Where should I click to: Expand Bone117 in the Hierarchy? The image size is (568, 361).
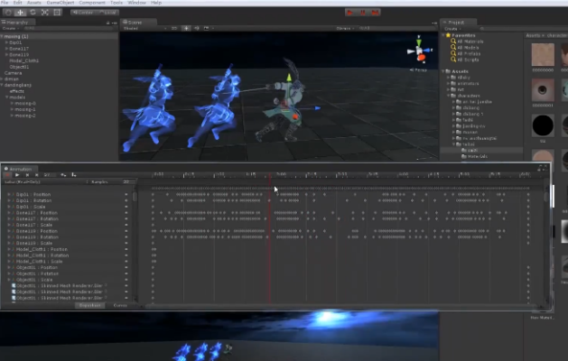point(6,49)
